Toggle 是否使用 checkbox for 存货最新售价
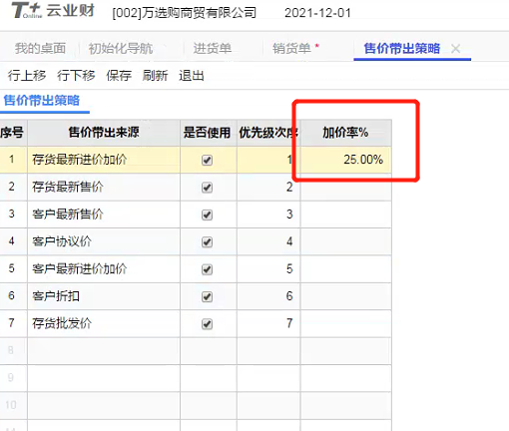Image resolution: width=509 pixels, height=431 pixels. [x=207, y=188]
